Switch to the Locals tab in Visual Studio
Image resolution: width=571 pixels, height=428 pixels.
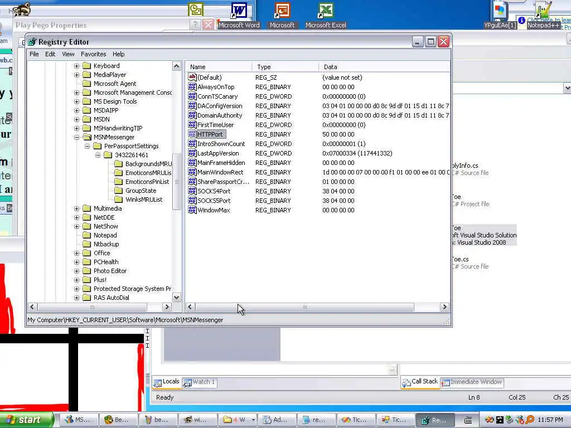(x=166, y=382)
